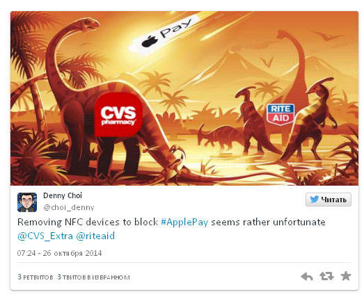Click the Rite Aid logo in image

[x=280, y=114]
